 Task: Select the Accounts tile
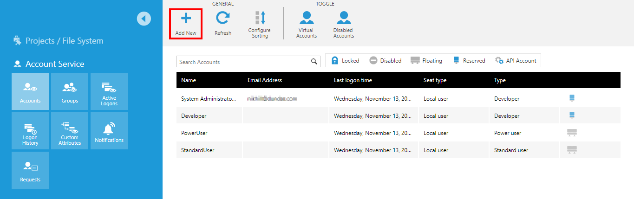[30, 91]
